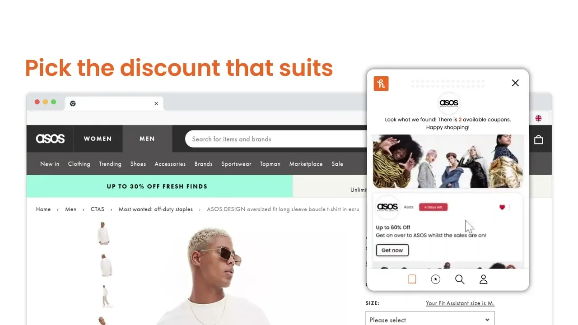578x325 pixels.
Task: Click the orange Honey logo icon
Action: pyautogui.click(x=381, y=84)
